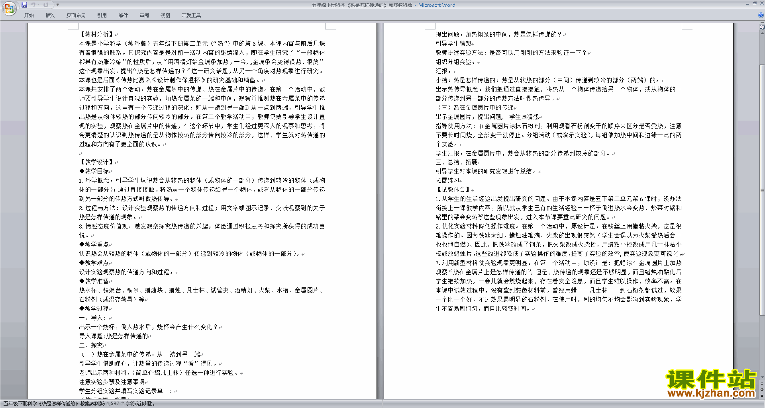
Task: Open the 邮件 ribbon tab
Action: (123, 15)
